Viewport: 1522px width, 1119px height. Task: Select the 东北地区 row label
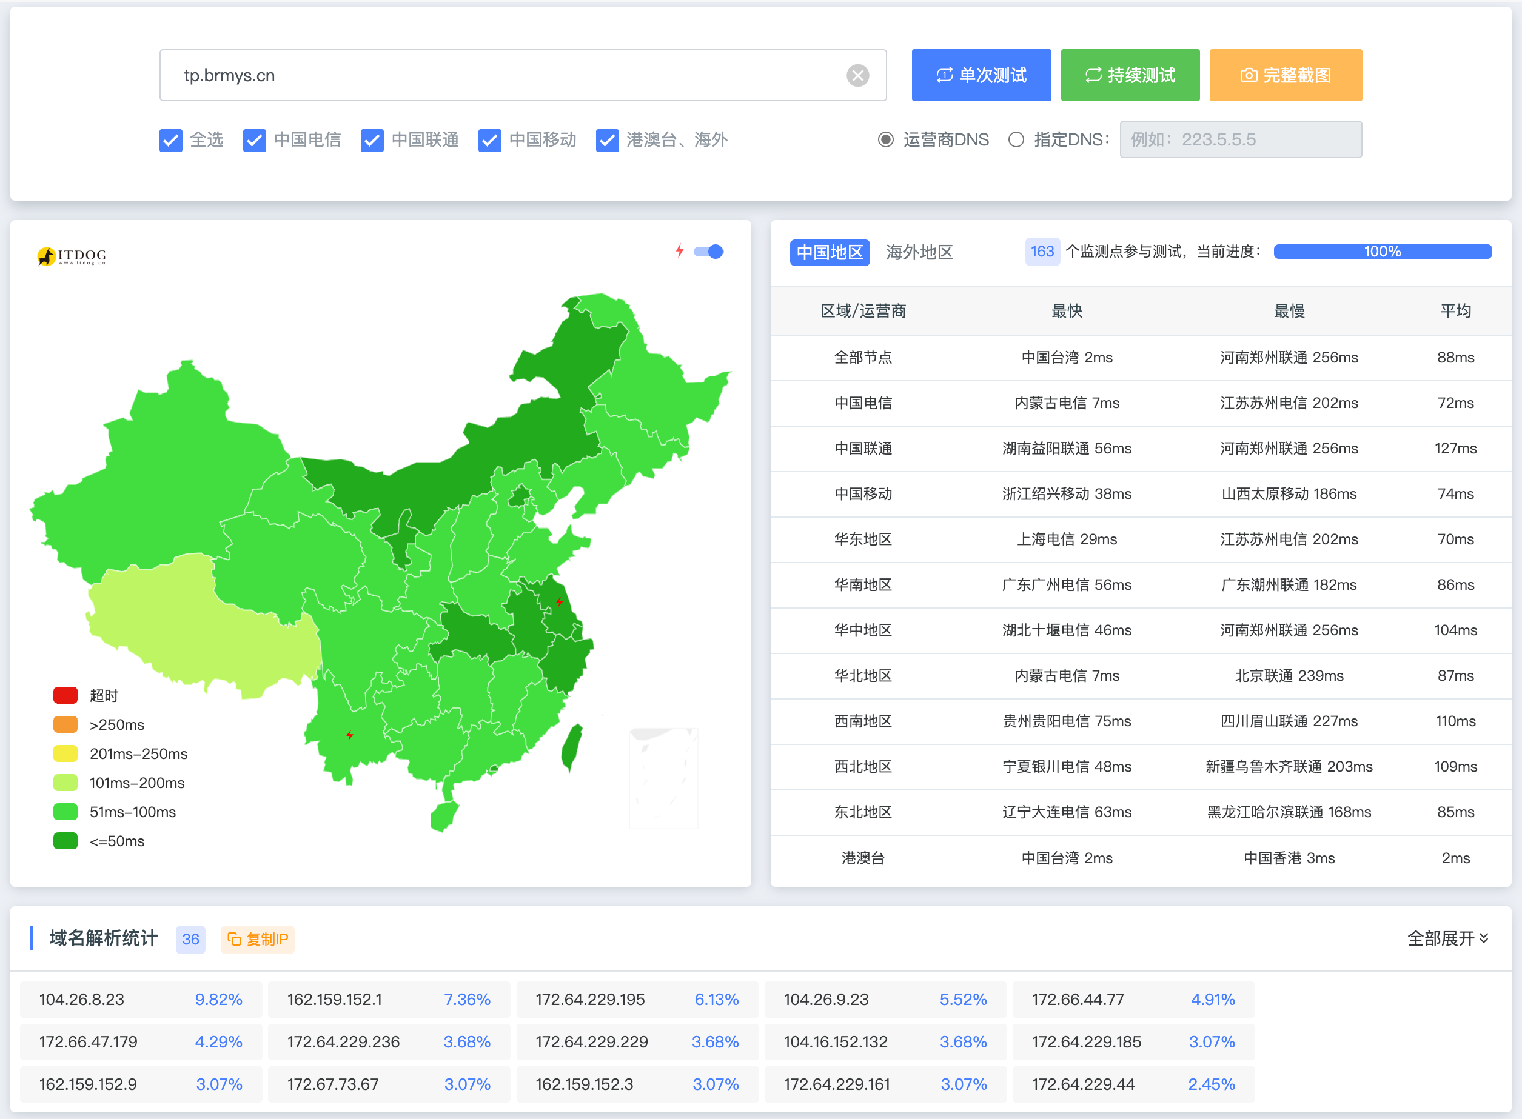[863, 812]
